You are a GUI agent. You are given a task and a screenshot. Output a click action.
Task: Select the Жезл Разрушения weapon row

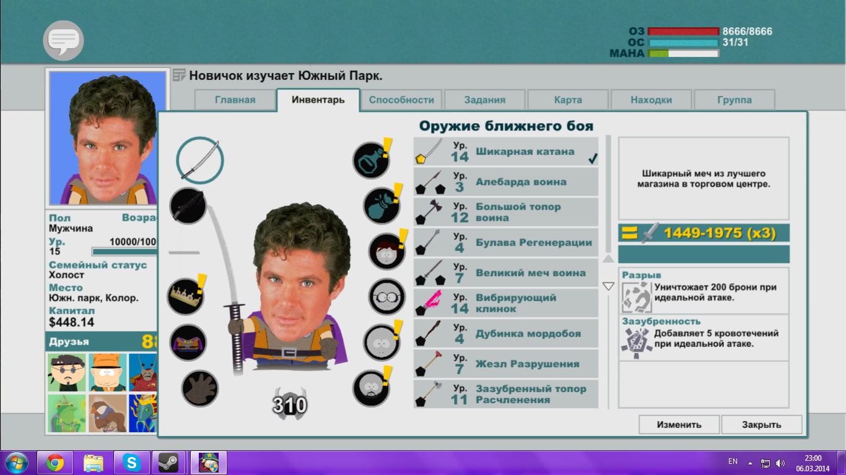[x=506, y=364]
